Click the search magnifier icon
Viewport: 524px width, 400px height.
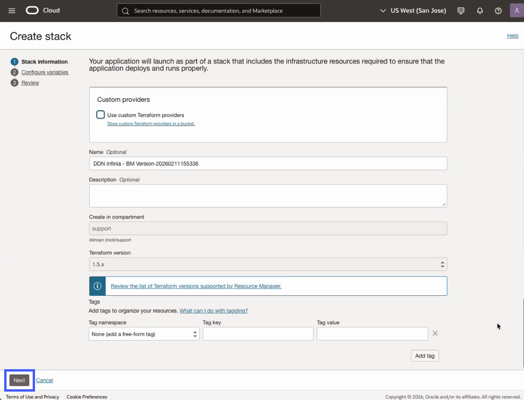pos(125,10)
